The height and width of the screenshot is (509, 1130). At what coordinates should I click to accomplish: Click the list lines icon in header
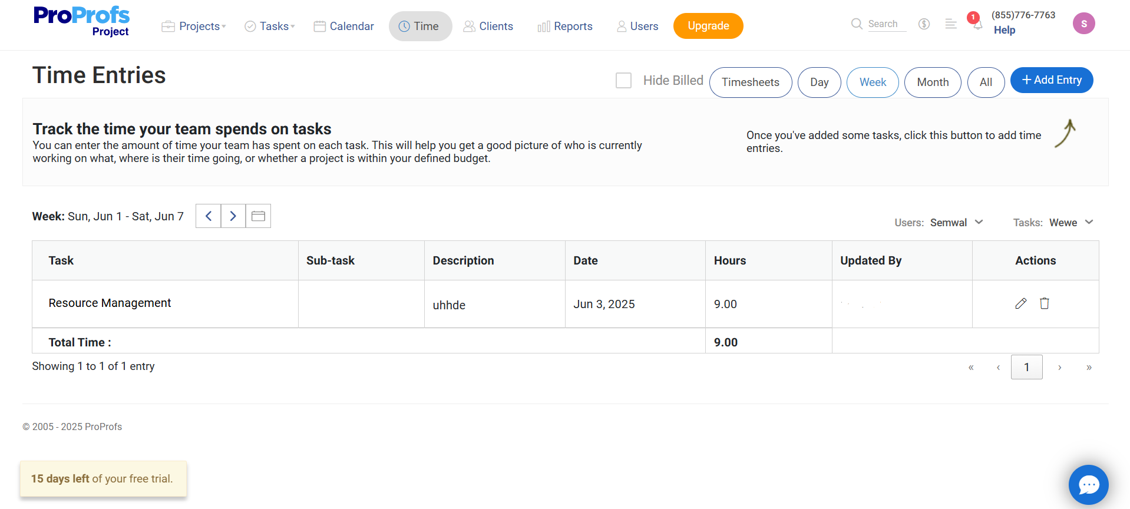(x=951, y=24)
